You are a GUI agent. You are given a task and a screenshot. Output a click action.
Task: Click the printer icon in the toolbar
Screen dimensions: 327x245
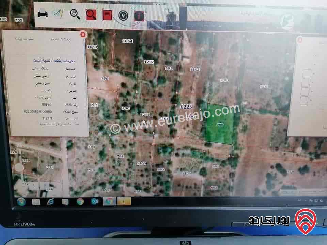click(43, 14)
